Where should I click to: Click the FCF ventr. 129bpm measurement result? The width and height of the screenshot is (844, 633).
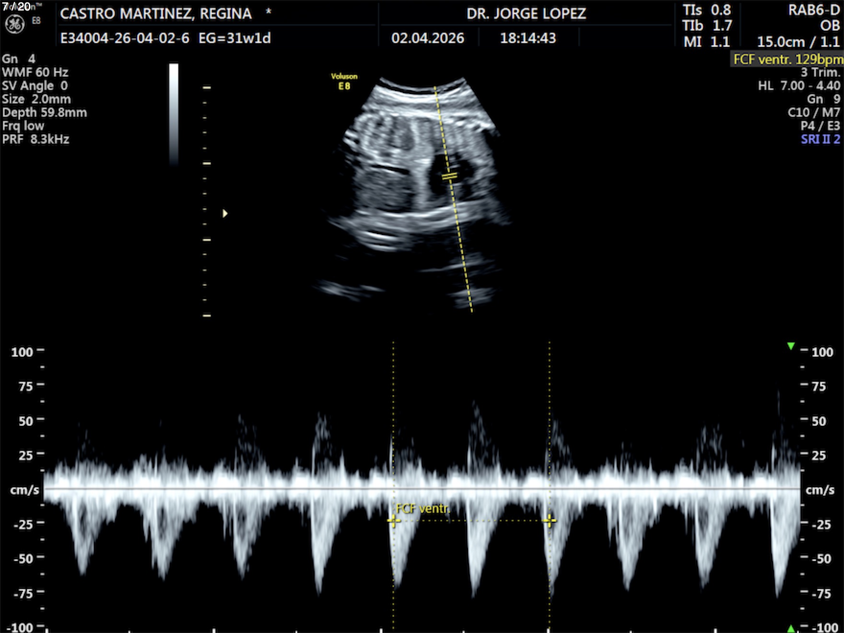click(x=787, y=59)
